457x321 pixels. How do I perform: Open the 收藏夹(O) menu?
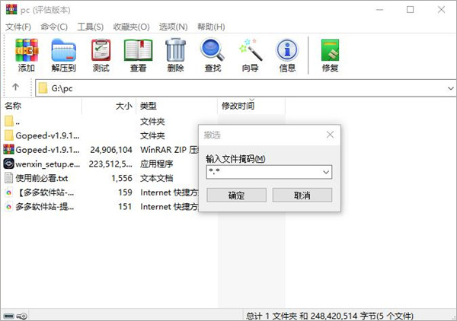tap(131, 27)
